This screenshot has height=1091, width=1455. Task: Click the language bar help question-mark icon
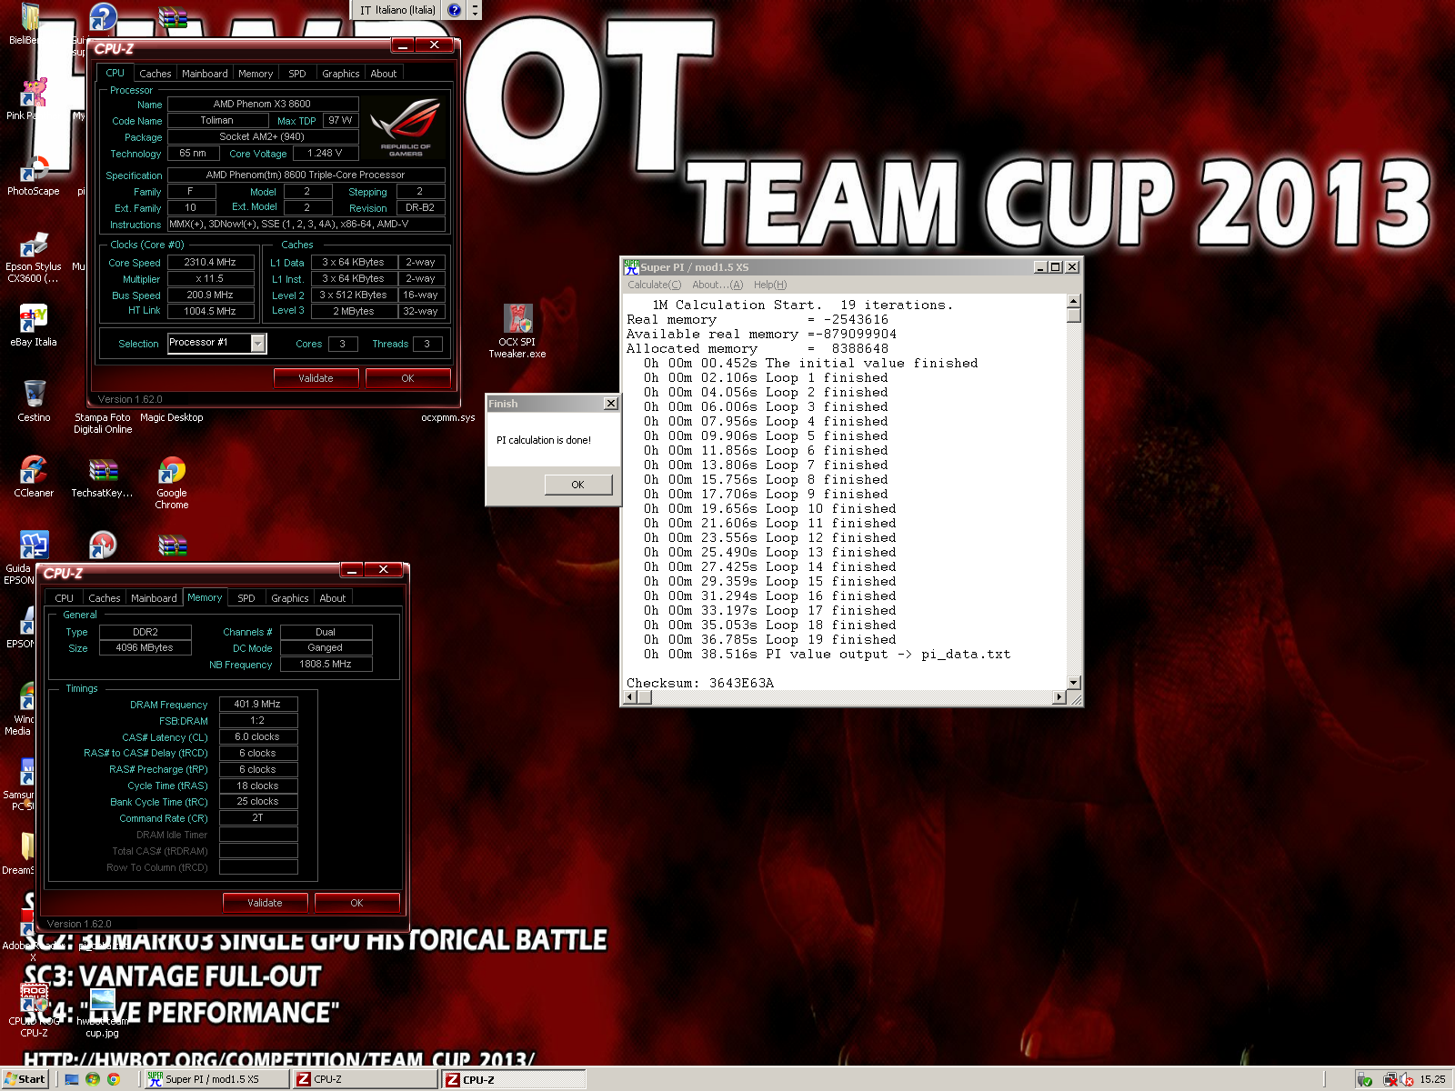click(x=455, y=10)
